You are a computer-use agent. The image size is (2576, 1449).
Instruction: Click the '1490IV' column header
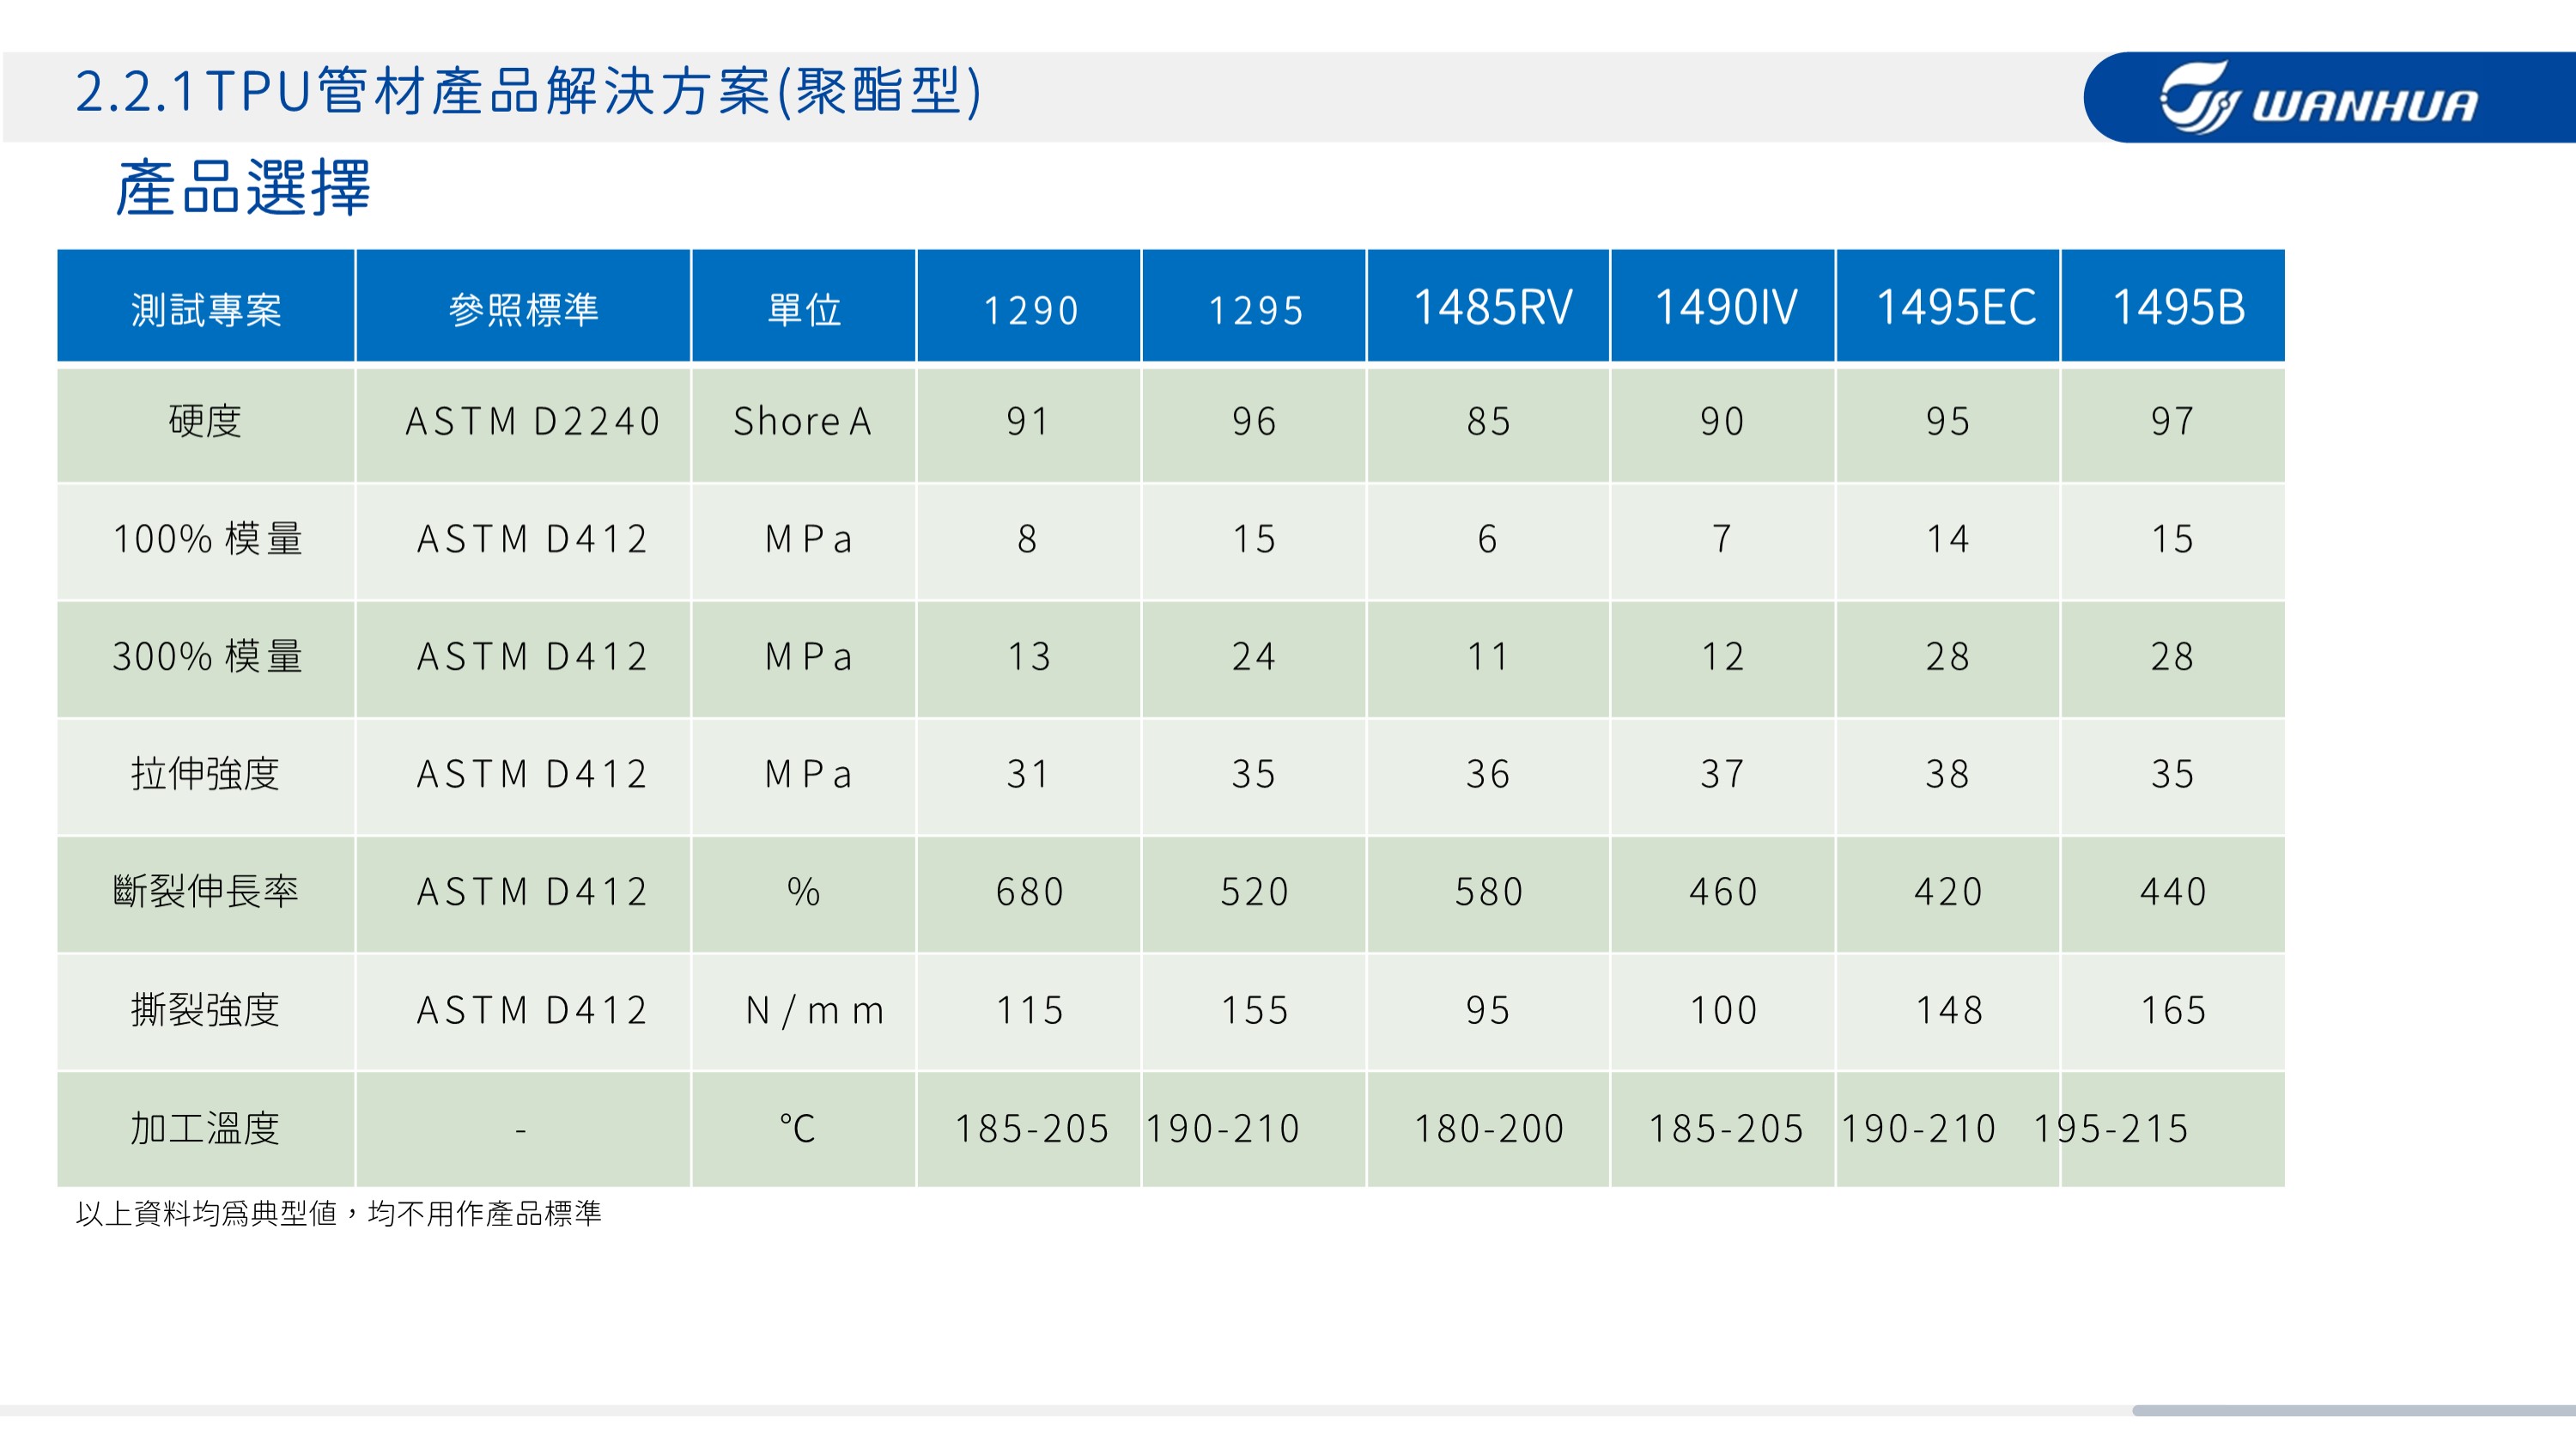coord(1723,306)
